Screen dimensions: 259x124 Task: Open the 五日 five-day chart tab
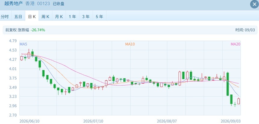(18, 16)
